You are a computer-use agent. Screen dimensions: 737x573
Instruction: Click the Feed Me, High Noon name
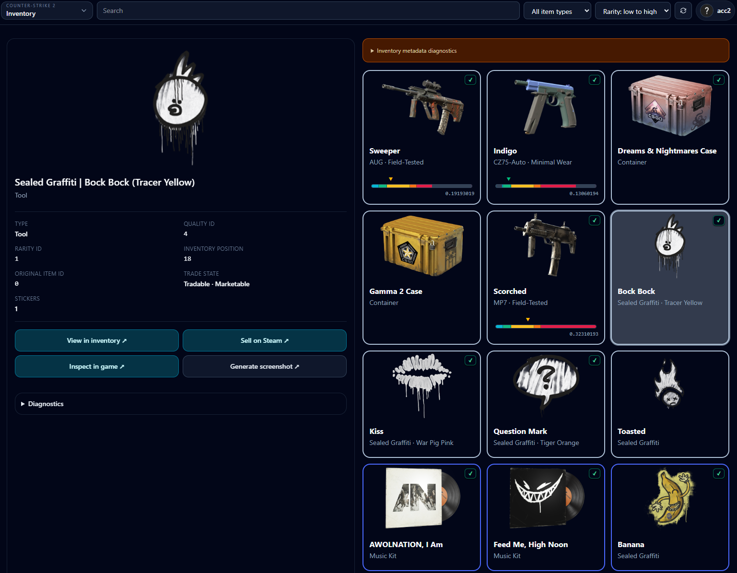pos(531,544)
